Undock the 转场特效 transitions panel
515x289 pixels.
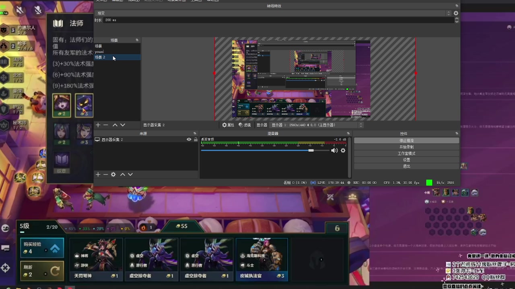[x=457, y=6]
